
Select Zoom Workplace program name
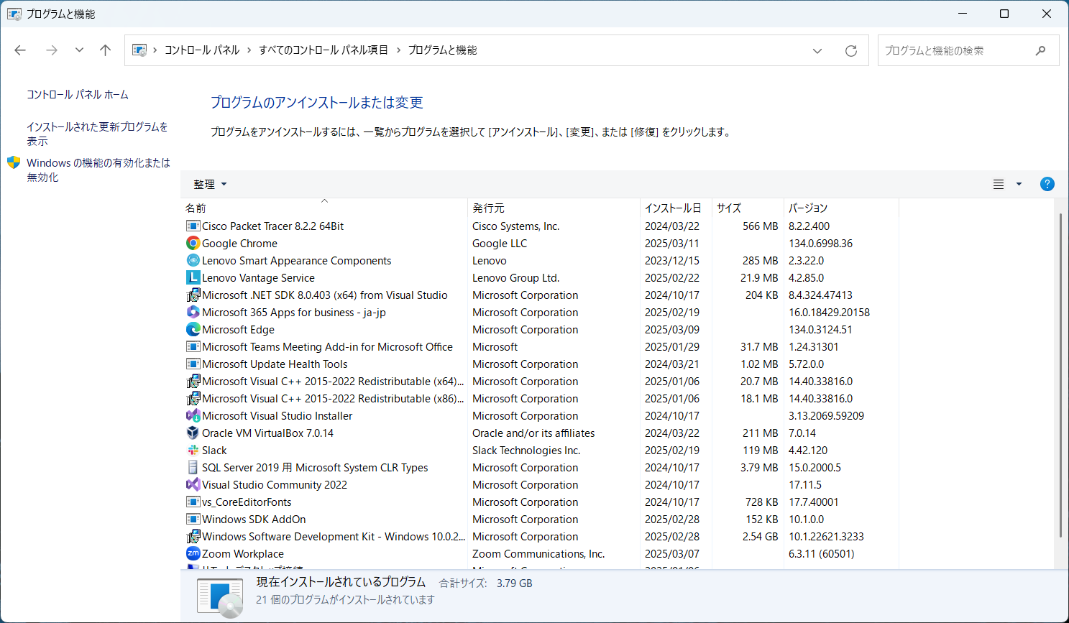pyautogui.click(x=243, y=554)
